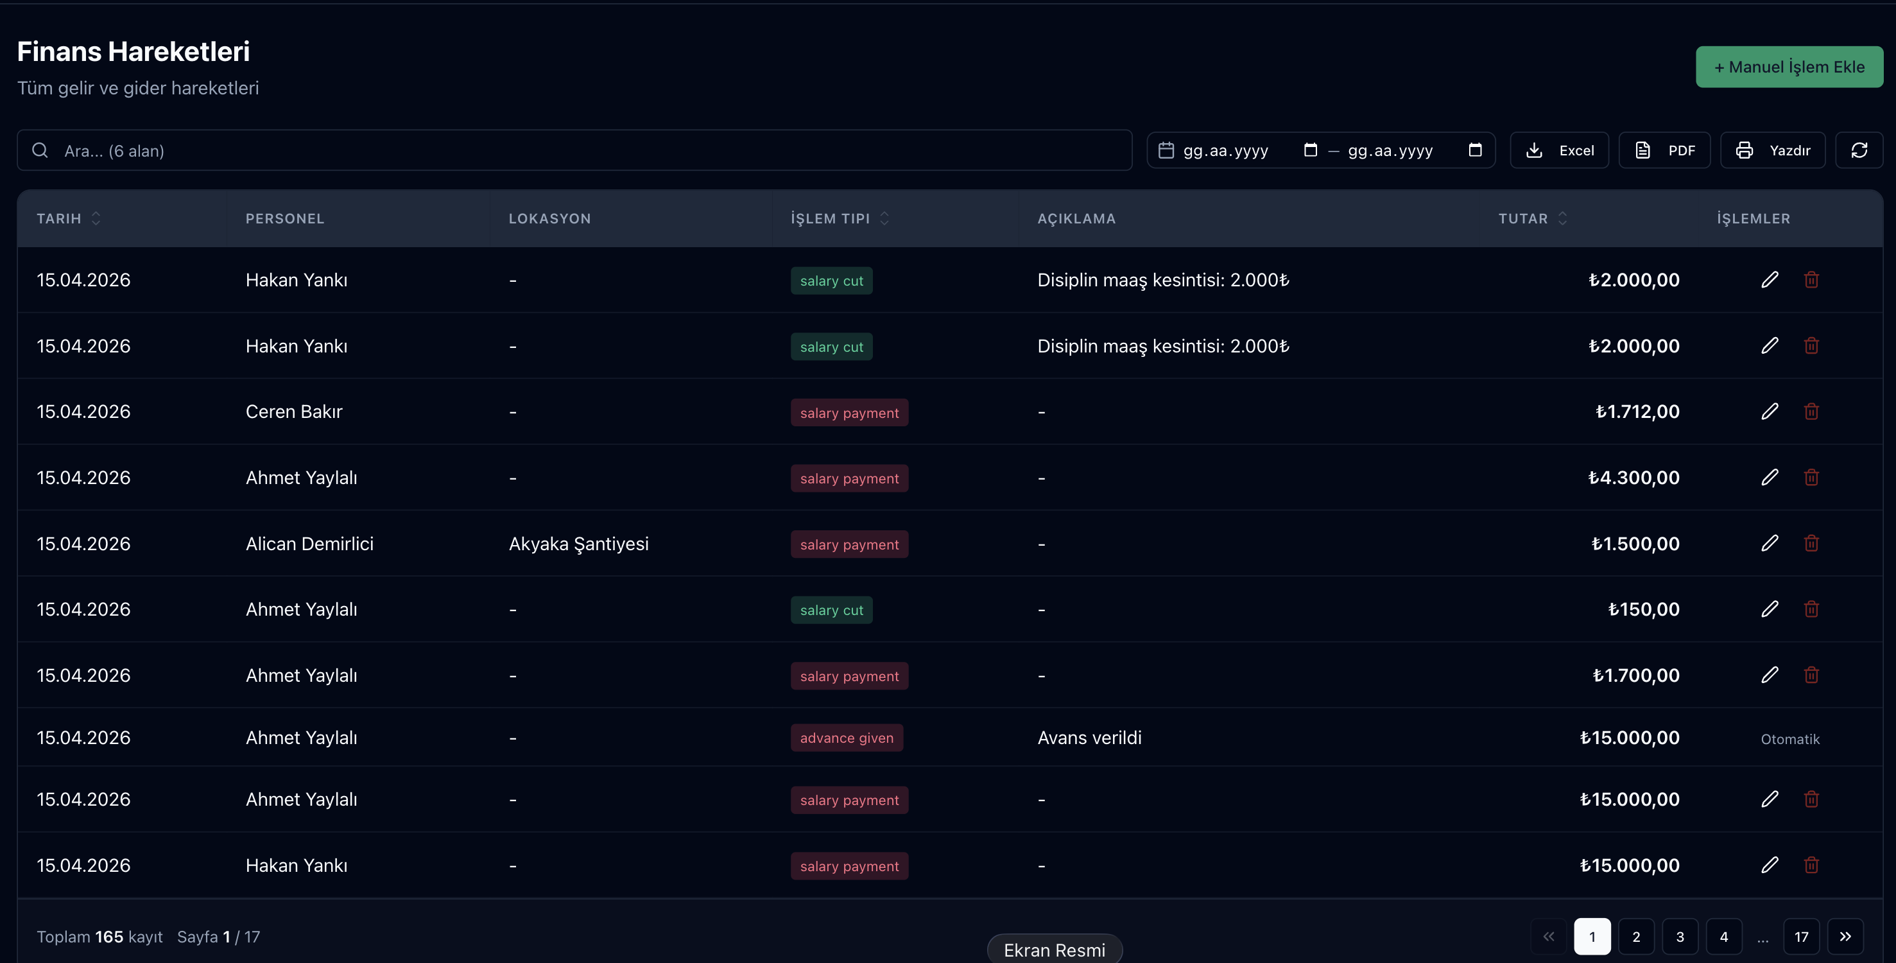The image size is (1896, 963).
Task: Delete the ₺150,00 salary cut entry
Action: [x=1811, y=609]
